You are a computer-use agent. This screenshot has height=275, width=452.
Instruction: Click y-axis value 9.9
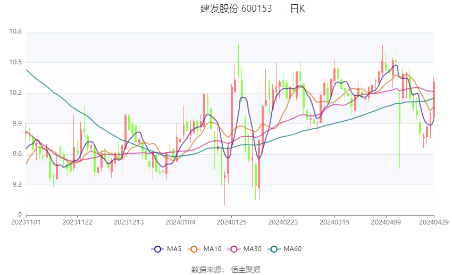point(17,123)
